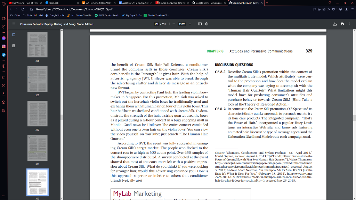
Task: Switch to the Facebook tab
Action: pyautogui.click(x=53, y=3)
